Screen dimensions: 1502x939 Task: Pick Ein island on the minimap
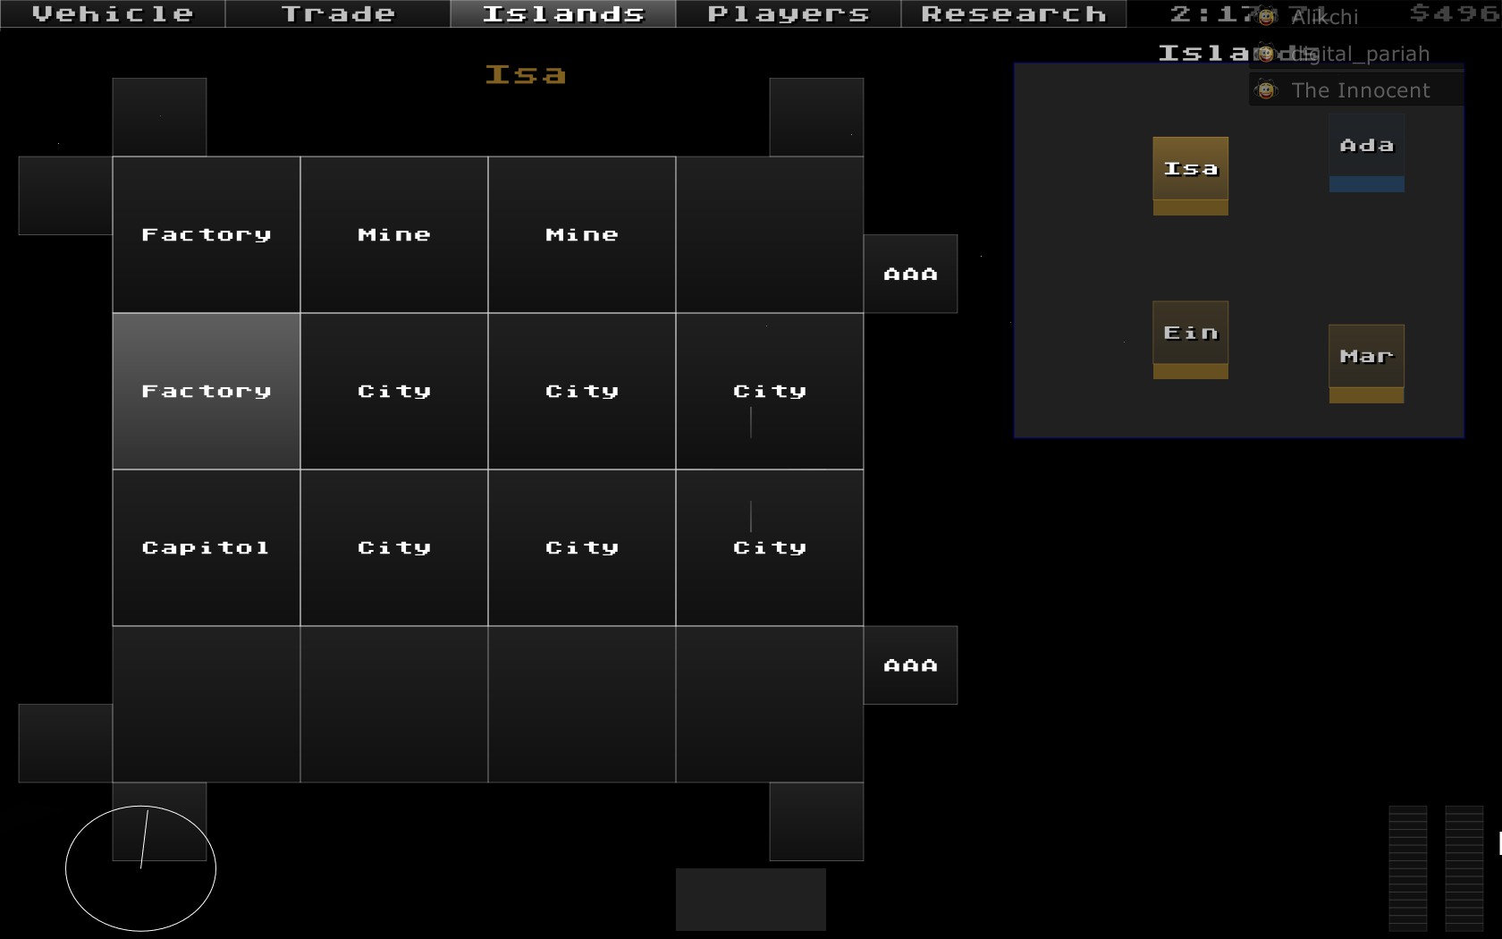pyautogui.click(x=1190, y=339)
